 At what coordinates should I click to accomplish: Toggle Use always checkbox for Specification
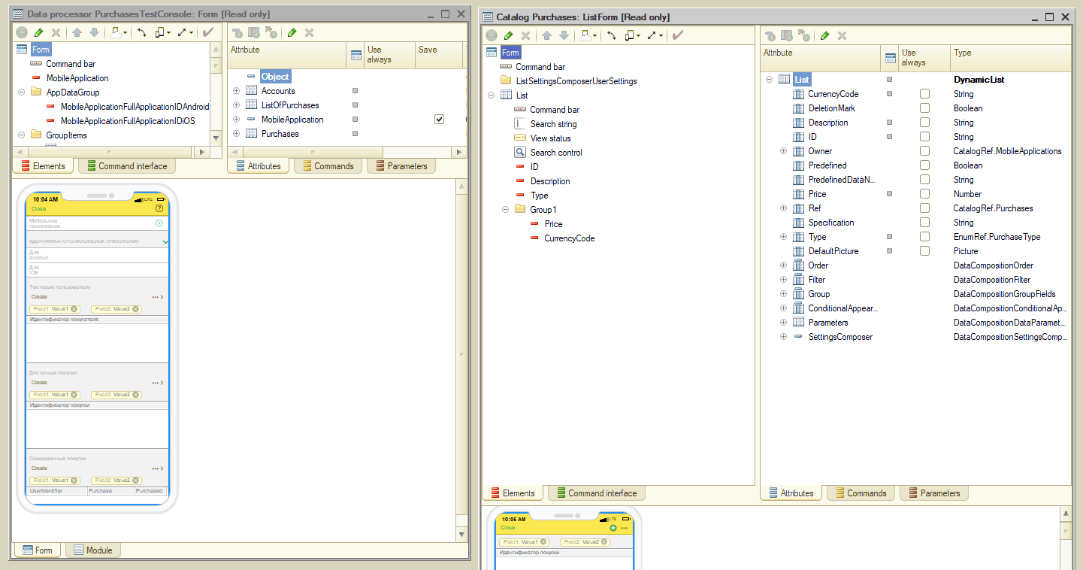pos(924,223)
